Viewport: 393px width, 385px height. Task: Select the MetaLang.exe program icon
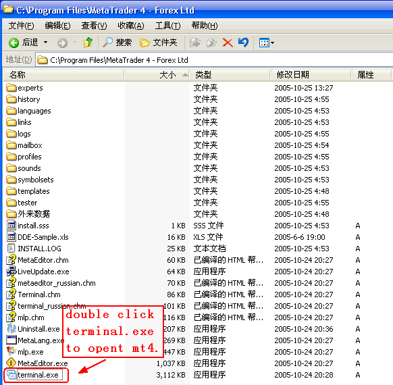[x=11, y=340]
